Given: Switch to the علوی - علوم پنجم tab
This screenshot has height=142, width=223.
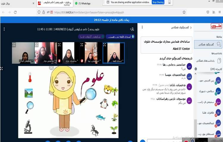Looking at the screenshot, I should point(55,3).
